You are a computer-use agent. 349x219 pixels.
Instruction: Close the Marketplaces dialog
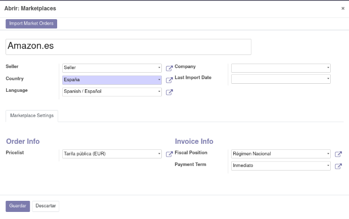[x=342, y=9]
